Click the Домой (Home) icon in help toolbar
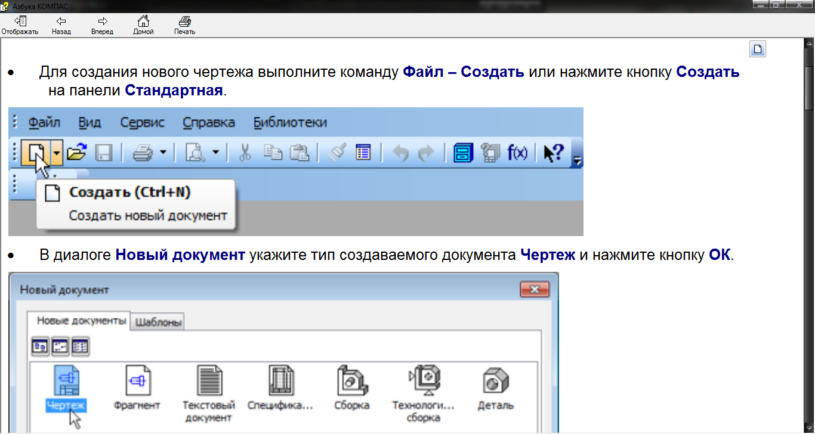This screenshot has height=434, width=815. (143, 21)
